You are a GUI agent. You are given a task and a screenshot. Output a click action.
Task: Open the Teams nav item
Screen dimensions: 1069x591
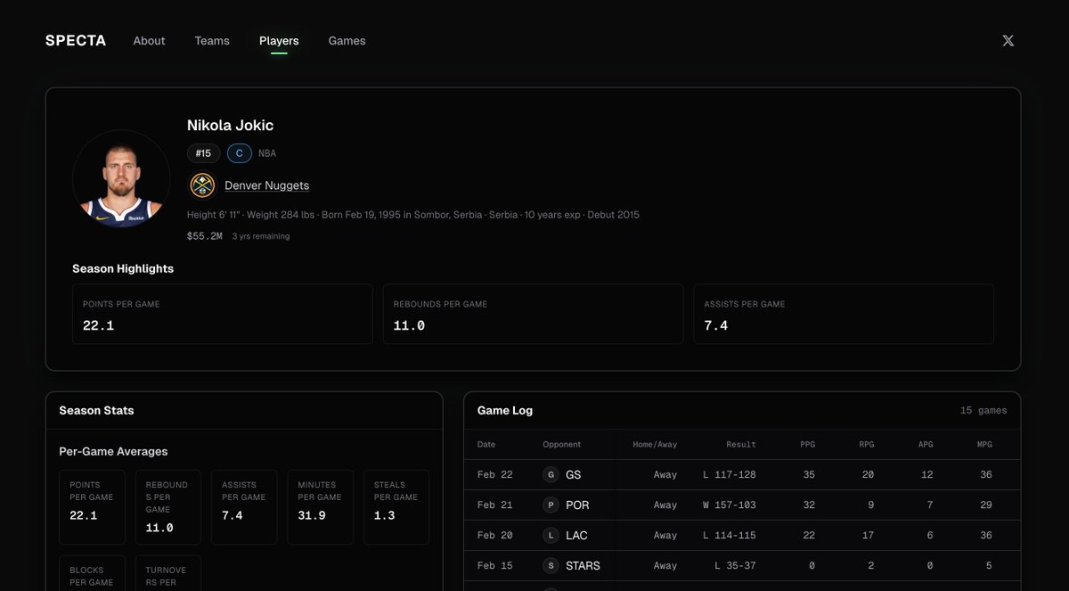pyautogui.click(x=212, y=40)
